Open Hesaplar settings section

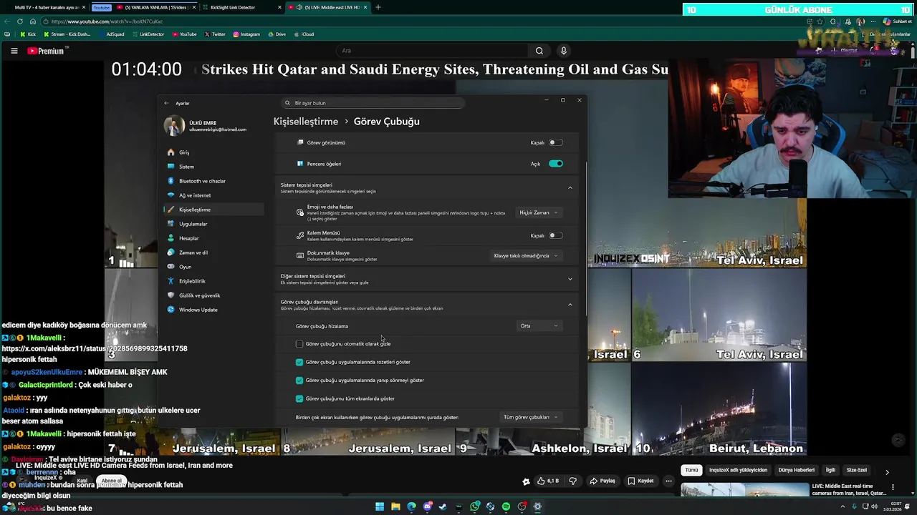(213, 238)
